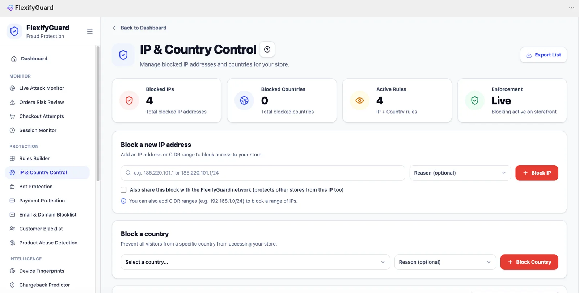
Task: Open the Select a country dropdown
Action: pyautogui.click(x=255, y=262)
